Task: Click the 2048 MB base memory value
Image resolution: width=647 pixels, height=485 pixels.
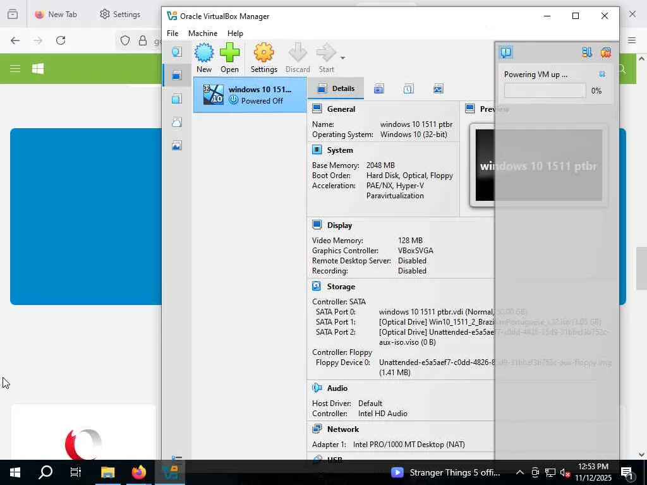Action: (380, 165)
